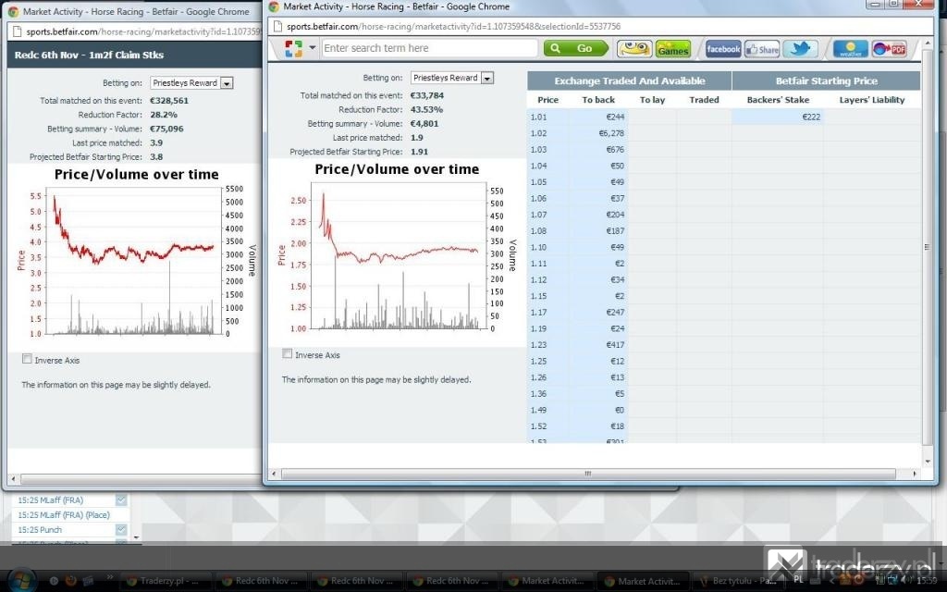Tick checkbox beside 15:25 MLaff (FRA)
This screenshot has height=592, width=947.
tap(121, 500)
